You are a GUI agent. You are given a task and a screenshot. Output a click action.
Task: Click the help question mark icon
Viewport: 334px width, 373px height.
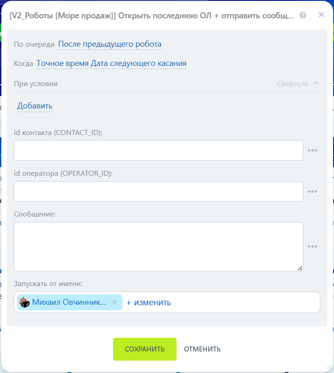point(302,15)
